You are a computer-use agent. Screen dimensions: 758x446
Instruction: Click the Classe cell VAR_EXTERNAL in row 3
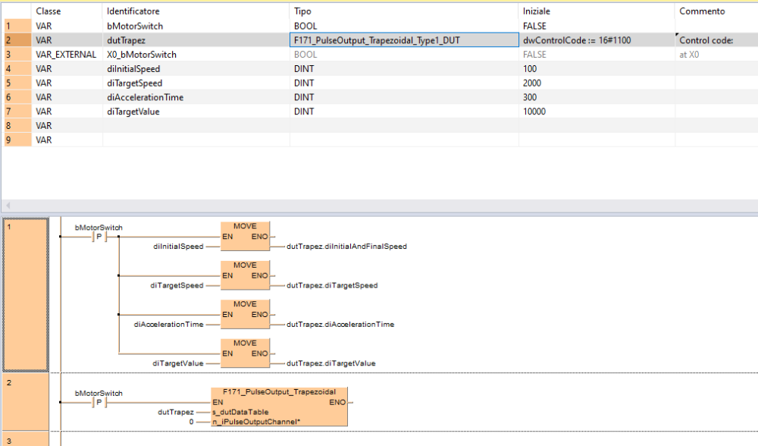tap(66, 55)
